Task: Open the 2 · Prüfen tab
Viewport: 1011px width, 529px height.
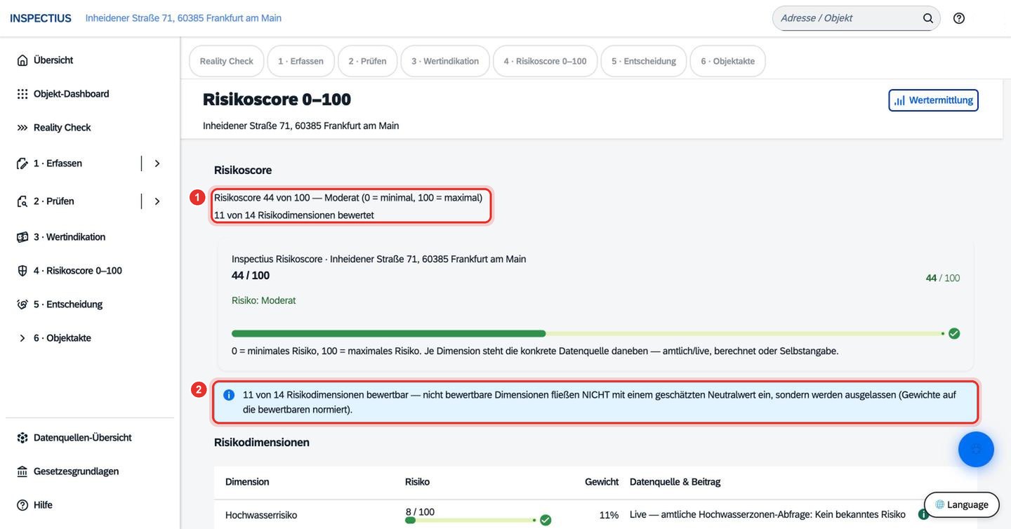Action: [367, 61]
